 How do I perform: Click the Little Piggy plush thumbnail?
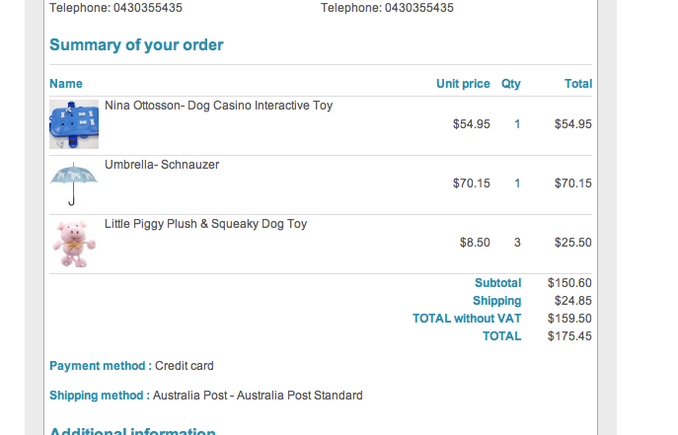click(x=74, y=243)
